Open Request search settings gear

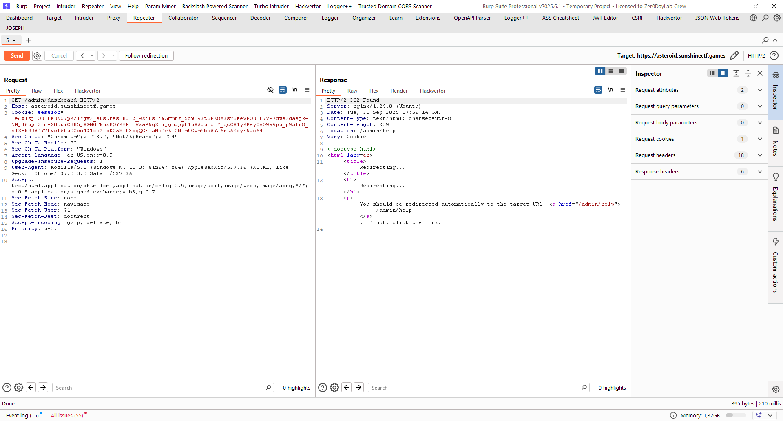[x=19, y=388]
